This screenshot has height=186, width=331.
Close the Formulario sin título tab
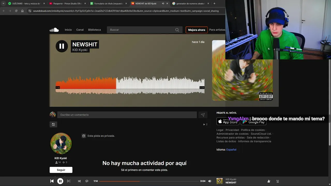tap(126, 3)
